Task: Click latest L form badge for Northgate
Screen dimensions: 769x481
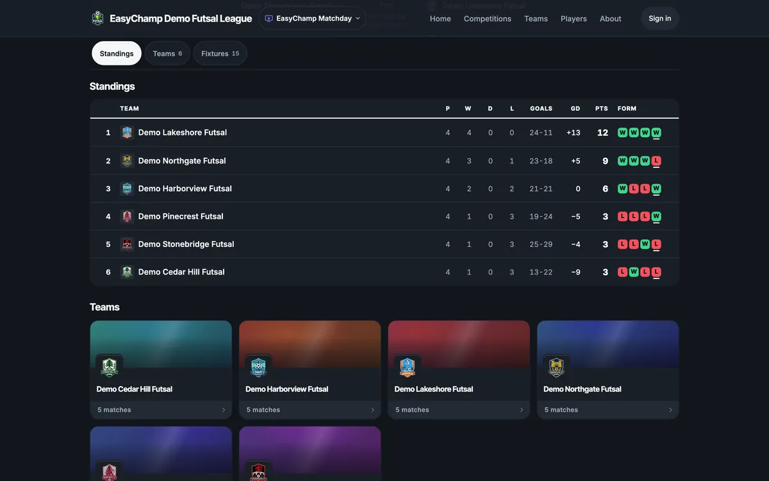Action: pos(656,161)
